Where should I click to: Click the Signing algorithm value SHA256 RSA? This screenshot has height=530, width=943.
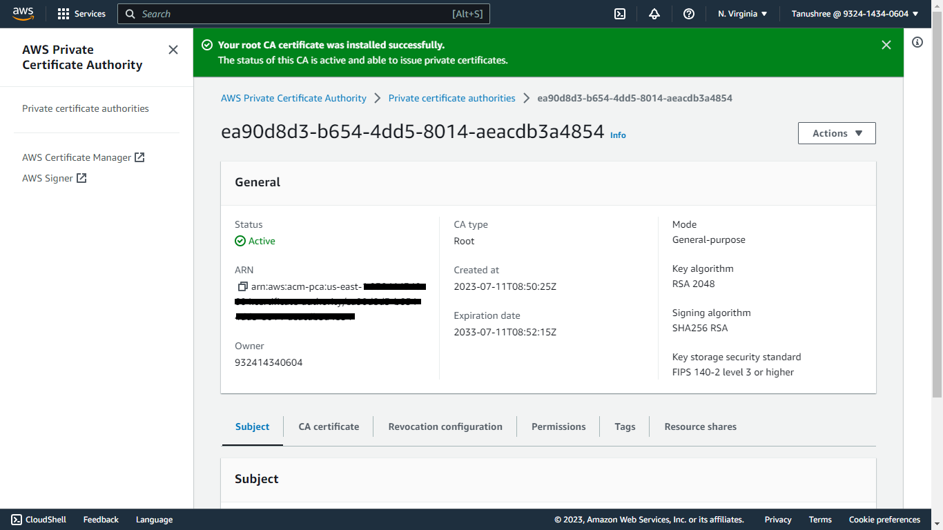click(700, 328)
